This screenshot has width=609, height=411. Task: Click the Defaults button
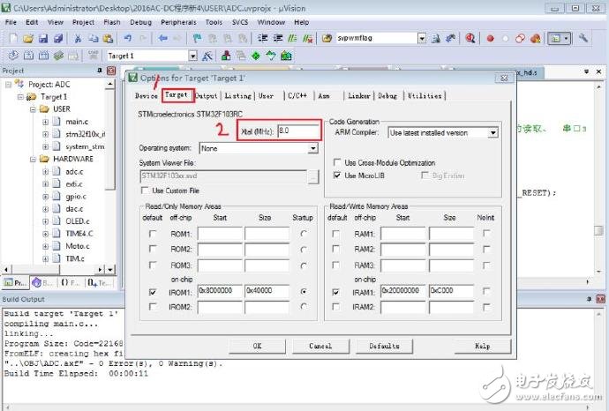[384, 346]
